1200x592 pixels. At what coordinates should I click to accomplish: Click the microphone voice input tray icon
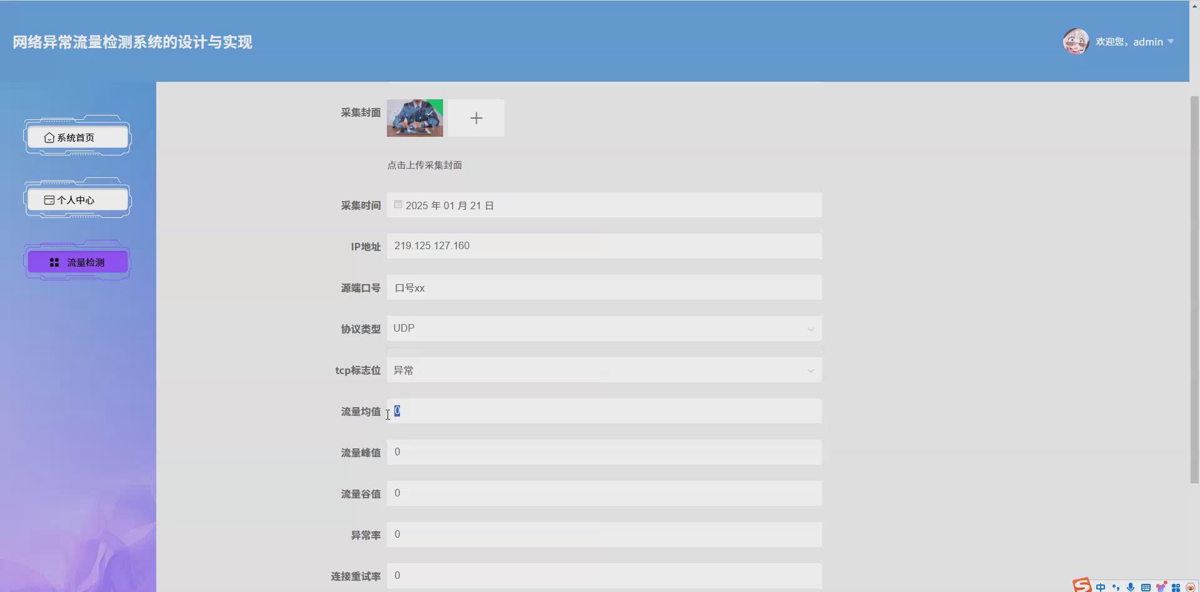pyautogui.click(x=1131, y=587)
